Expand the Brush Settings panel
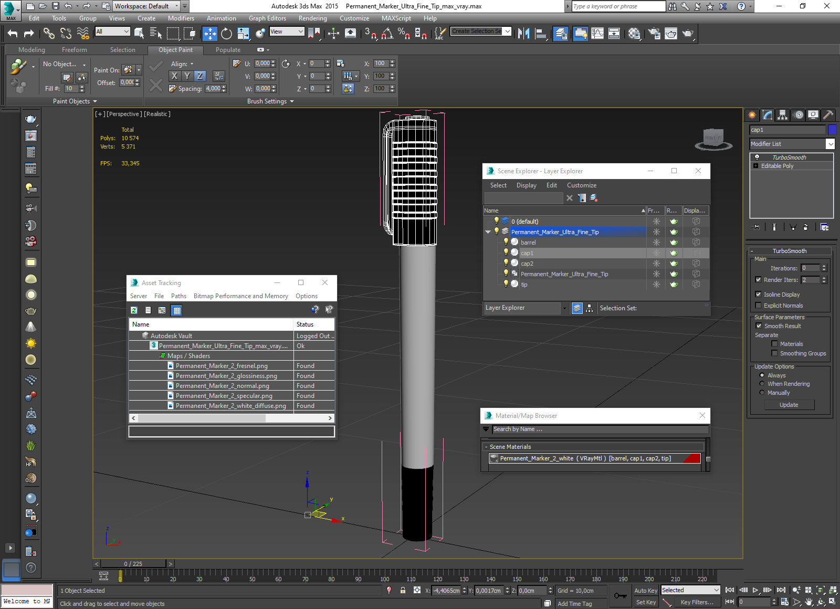 pyautogui.click(x=270, y=101)
